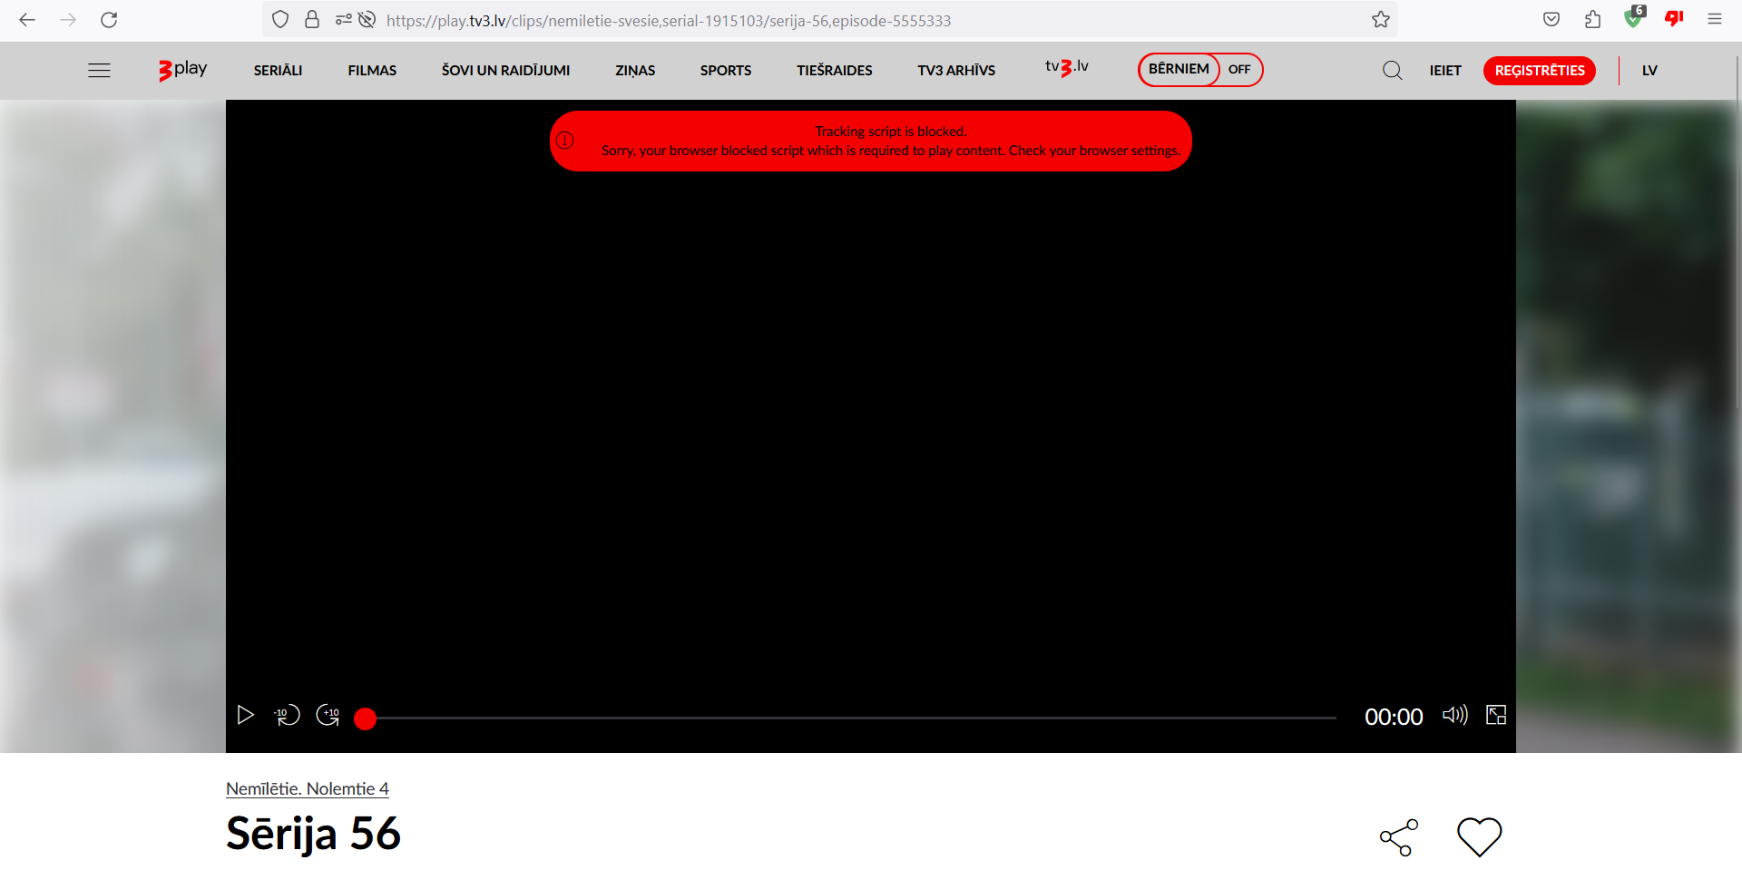1742x870 pixels.
Task: Click the TV3 Play logo
Action: [x=181, y=70]
